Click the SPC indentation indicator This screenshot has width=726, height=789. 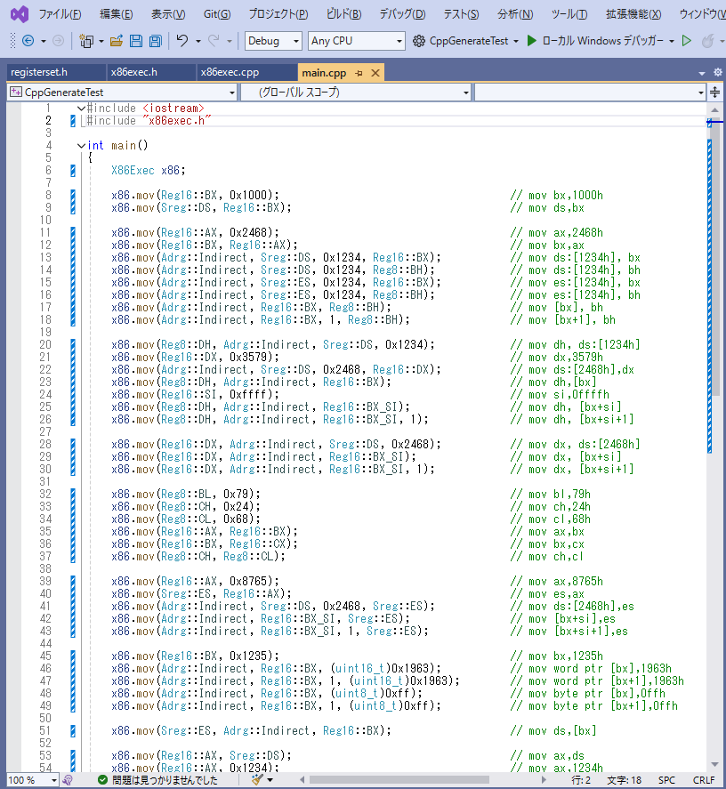pos(666,780)
